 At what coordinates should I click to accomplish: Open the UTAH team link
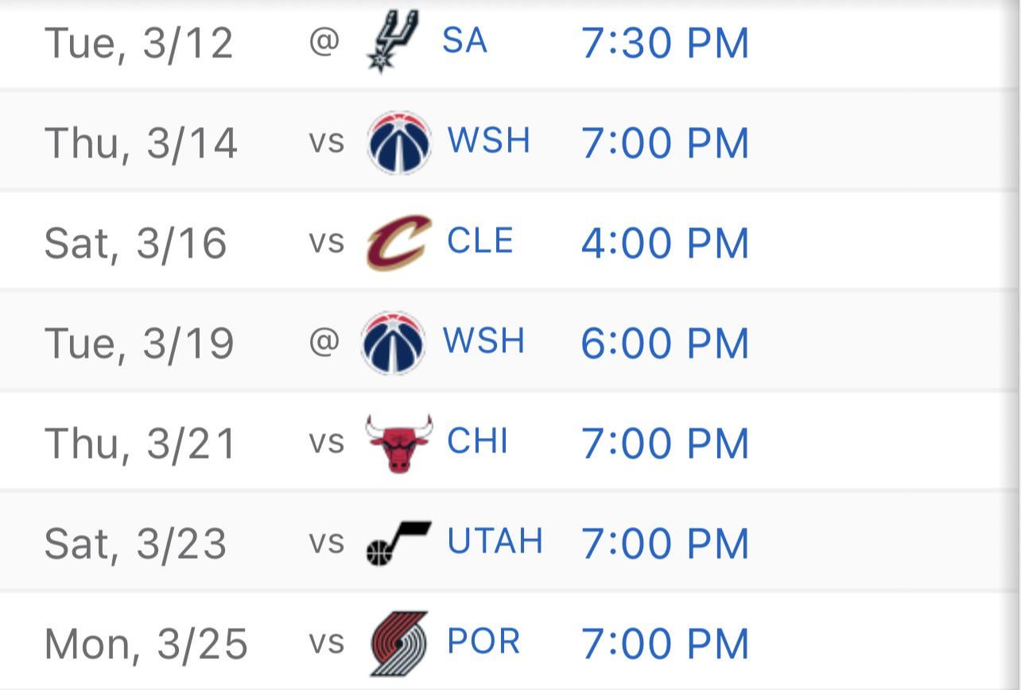pyautogui.click(x=495, y=542)
